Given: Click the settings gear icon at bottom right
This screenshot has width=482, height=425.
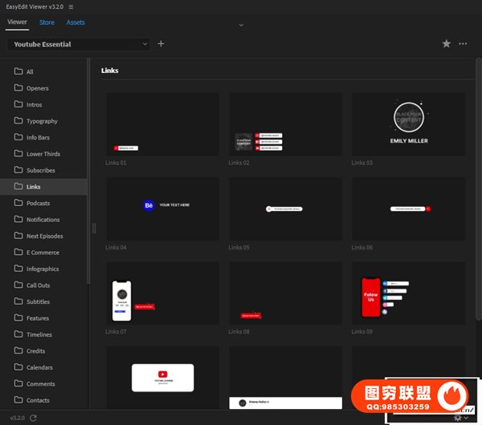Looking at the screenshot, I should pos(458,418).
